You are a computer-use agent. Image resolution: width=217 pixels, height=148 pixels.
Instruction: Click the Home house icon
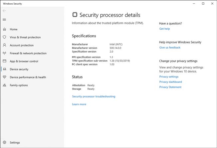(4, 29)
